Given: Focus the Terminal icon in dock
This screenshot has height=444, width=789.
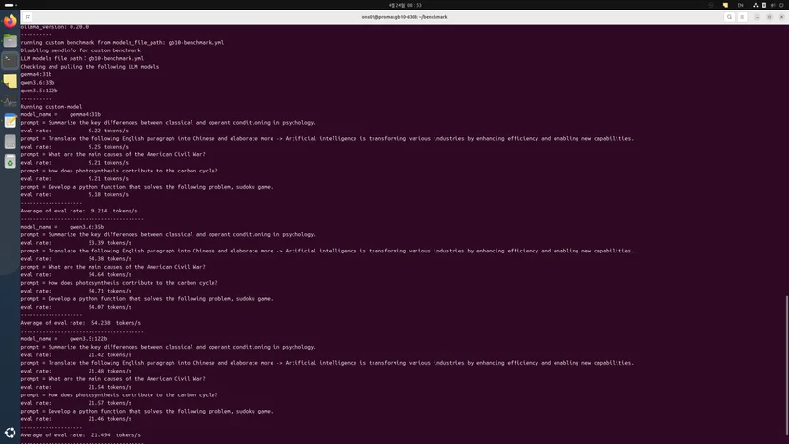Looking at the screenshot, I should pos(10,61).
